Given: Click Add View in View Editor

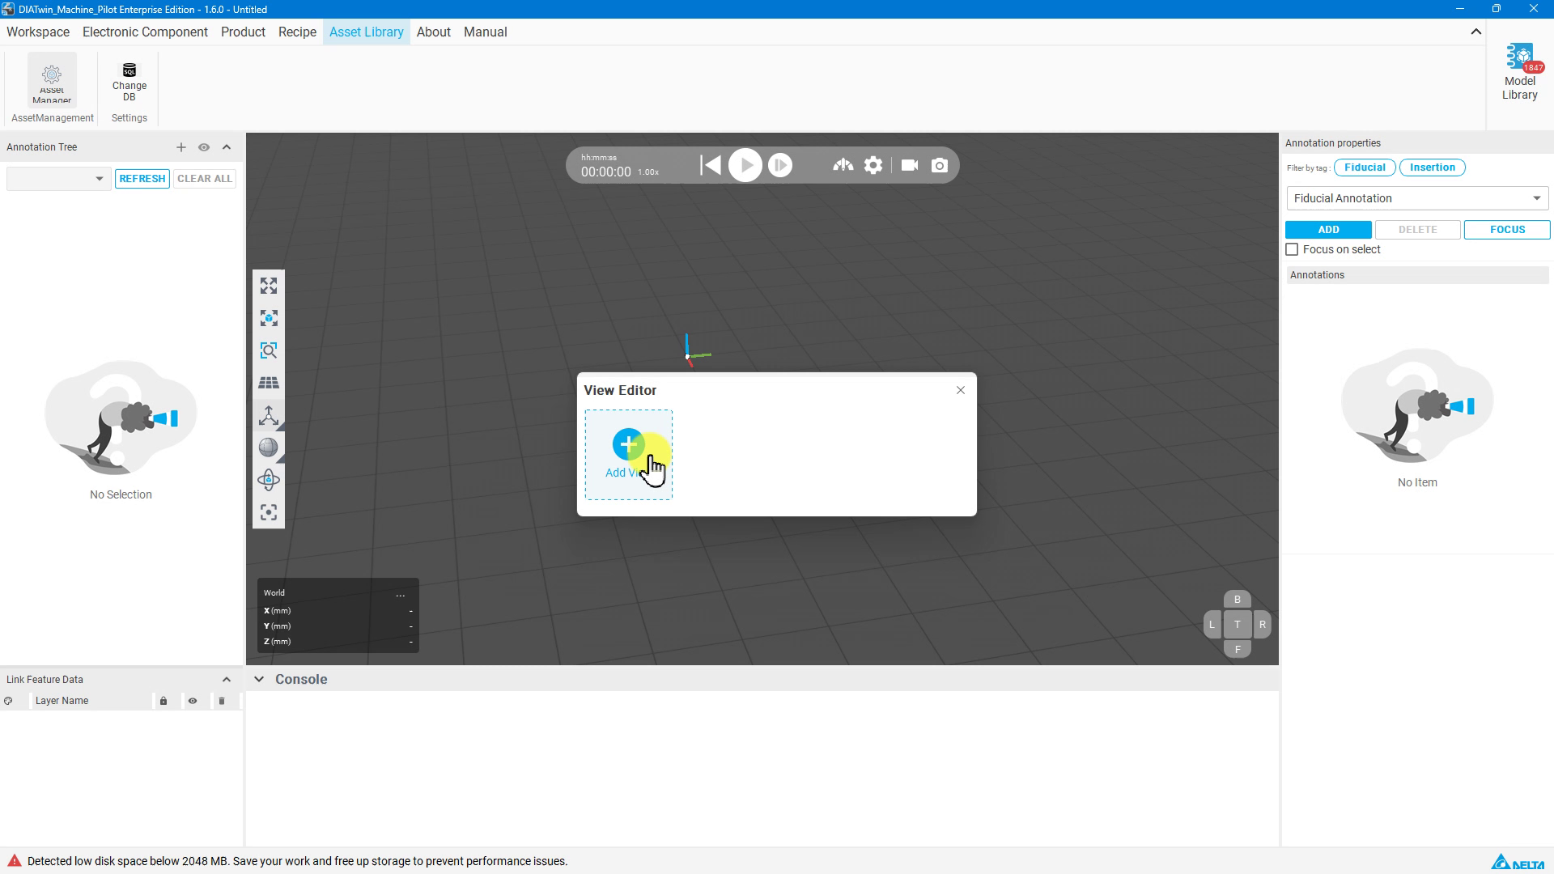Looking at the screenshot, I should (629, 455).
